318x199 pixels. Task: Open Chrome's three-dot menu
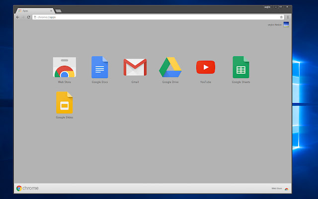click(x=288, y=17)
